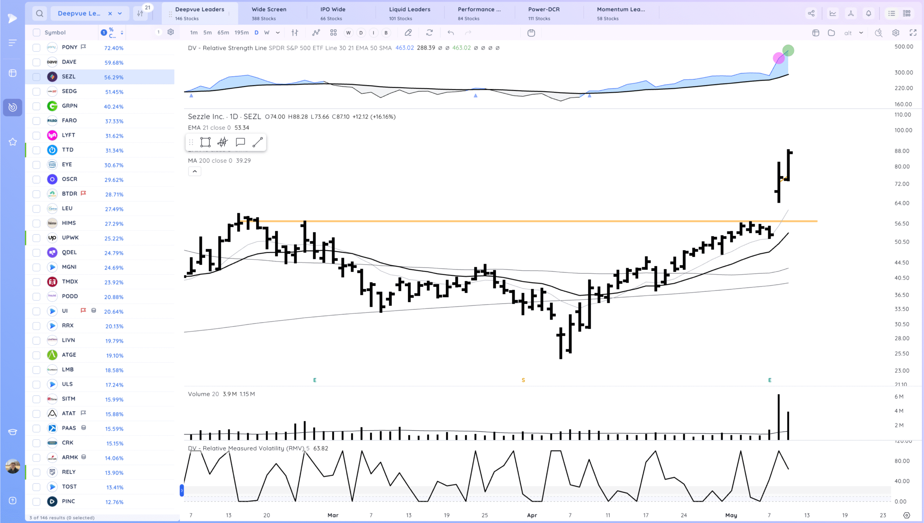Expand the blue side panel handle

click(x=182, y=490)
